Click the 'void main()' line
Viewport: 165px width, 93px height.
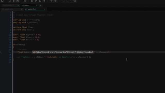19,45
